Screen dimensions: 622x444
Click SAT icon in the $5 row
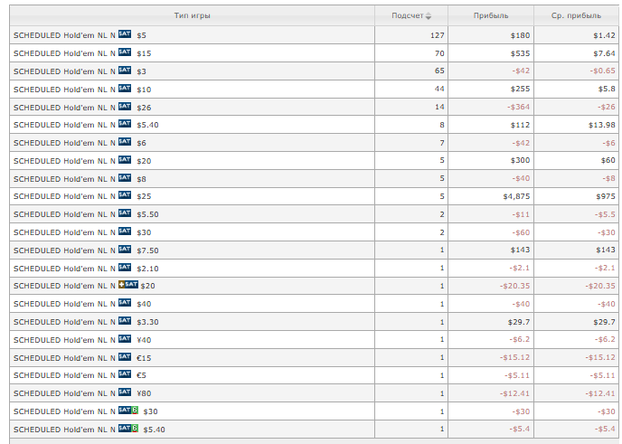click(x=125, y=34)
